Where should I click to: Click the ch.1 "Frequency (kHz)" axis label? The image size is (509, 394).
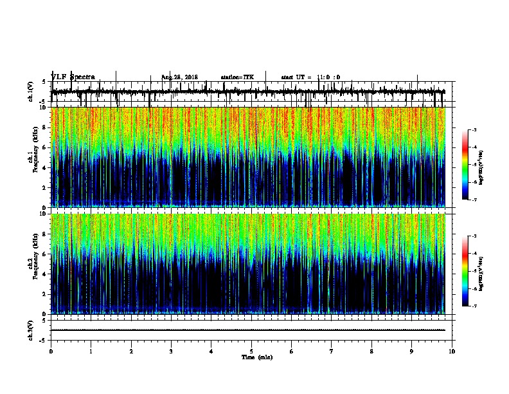35,149
